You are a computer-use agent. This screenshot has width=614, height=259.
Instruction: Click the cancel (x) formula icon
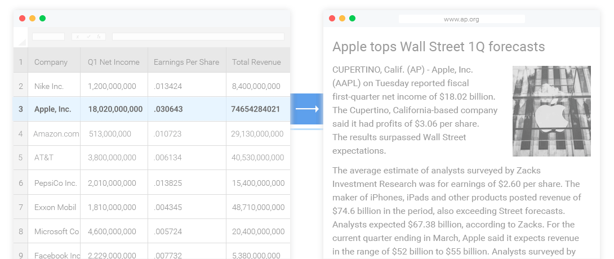78,37
